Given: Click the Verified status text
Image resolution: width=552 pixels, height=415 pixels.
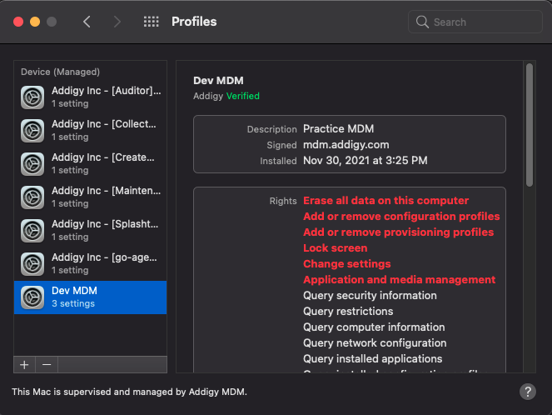Looking at the screenshot, I should 243,96.
